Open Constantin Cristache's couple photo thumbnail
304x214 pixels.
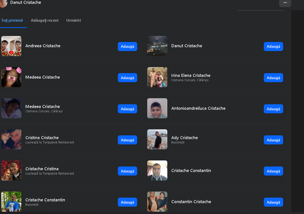157,202
